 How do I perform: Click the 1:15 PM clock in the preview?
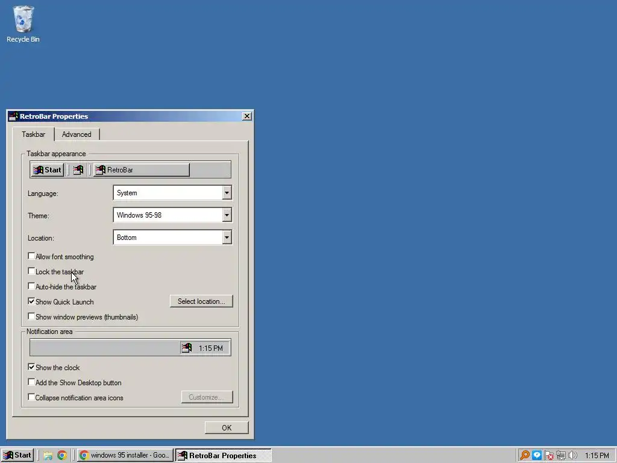[210, 348]
